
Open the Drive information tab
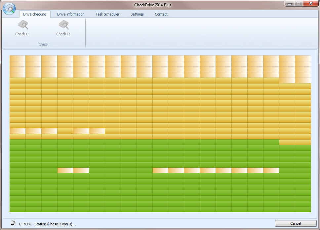click(x=71, y=14)
